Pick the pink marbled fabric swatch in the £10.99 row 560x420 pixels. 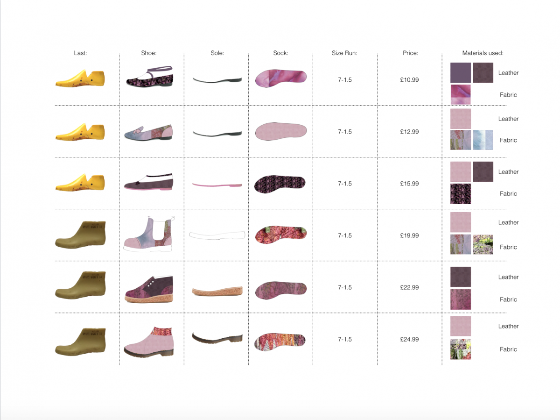[461, 94]
